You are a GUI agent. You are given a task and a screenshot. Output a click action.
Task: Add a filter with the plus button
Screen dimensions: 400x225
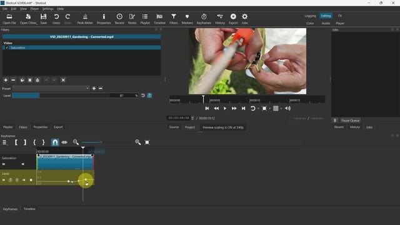click(6, 80)
